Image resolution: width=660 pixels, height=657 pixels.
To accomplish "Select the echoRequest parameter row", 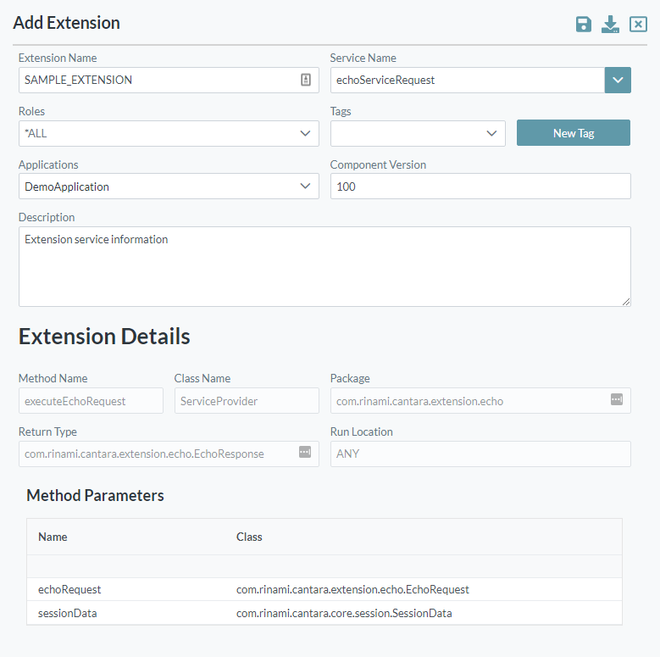I will [x=324, y=589].
